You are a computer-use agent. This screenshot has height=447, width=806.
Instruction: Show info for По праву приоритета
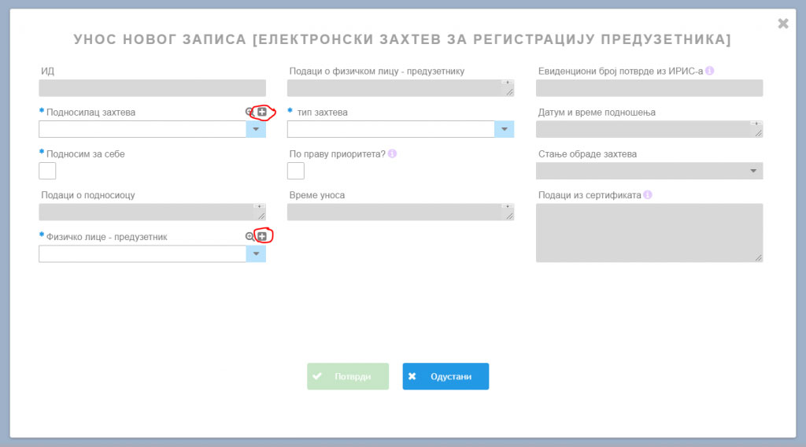click(x=392, y=153)
